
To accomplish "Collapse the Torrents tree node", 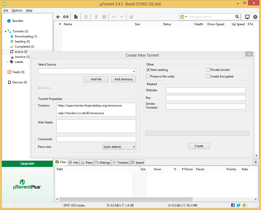I will point(5,31).
